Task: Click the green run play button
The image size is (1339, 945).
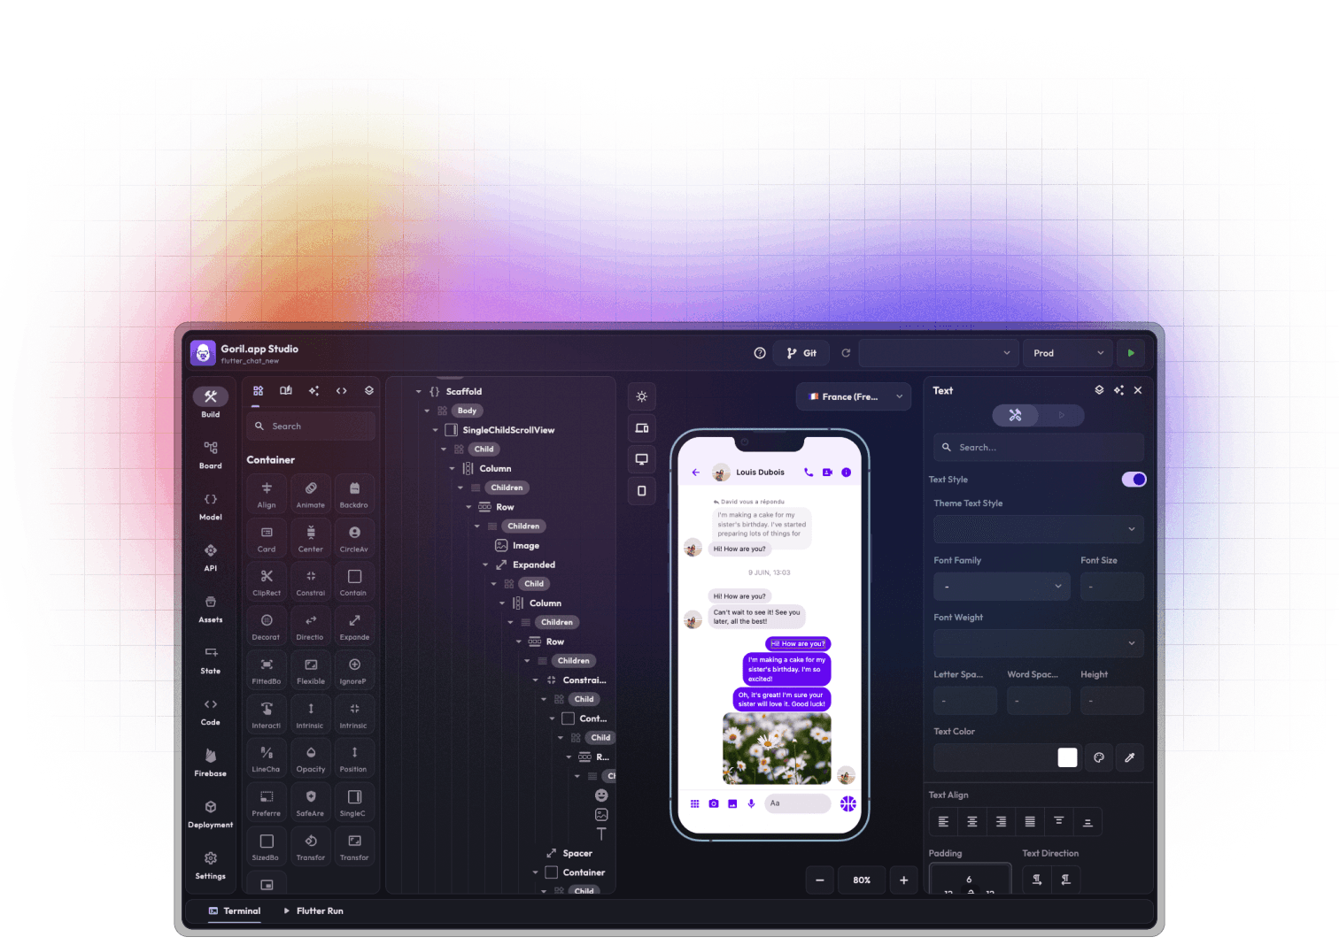Action: pos(1131,353)
